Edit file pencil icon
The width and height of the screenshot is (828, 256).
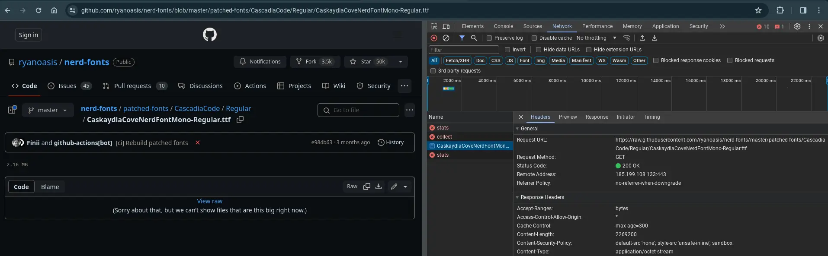point(394,186)
